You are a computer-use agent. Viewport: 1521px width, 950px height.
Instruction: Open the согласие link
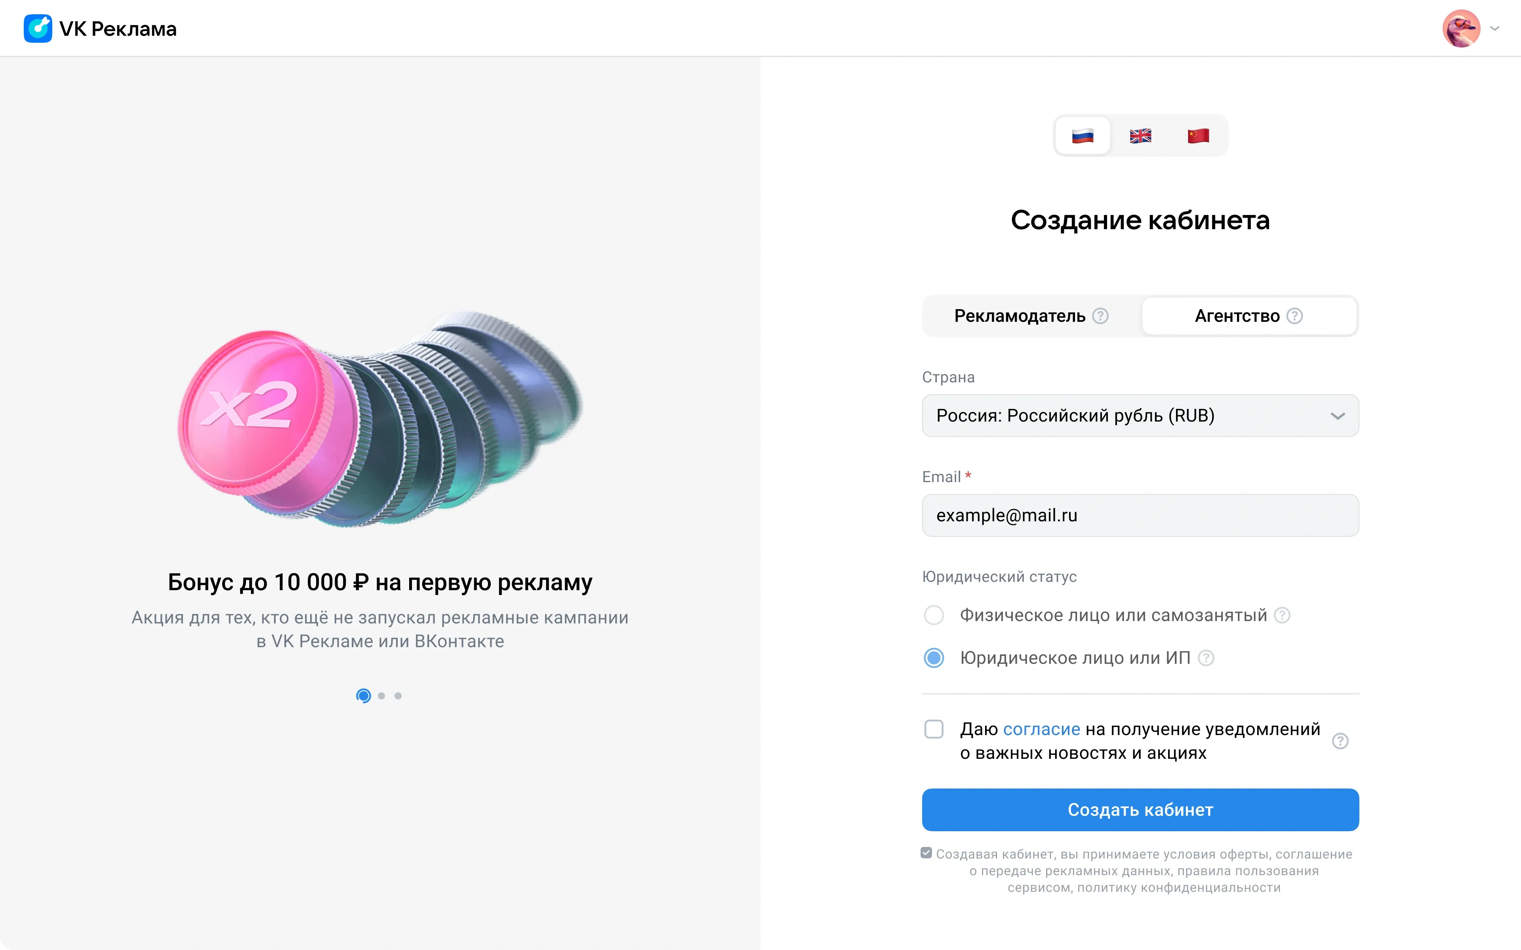coord(1041,730)
